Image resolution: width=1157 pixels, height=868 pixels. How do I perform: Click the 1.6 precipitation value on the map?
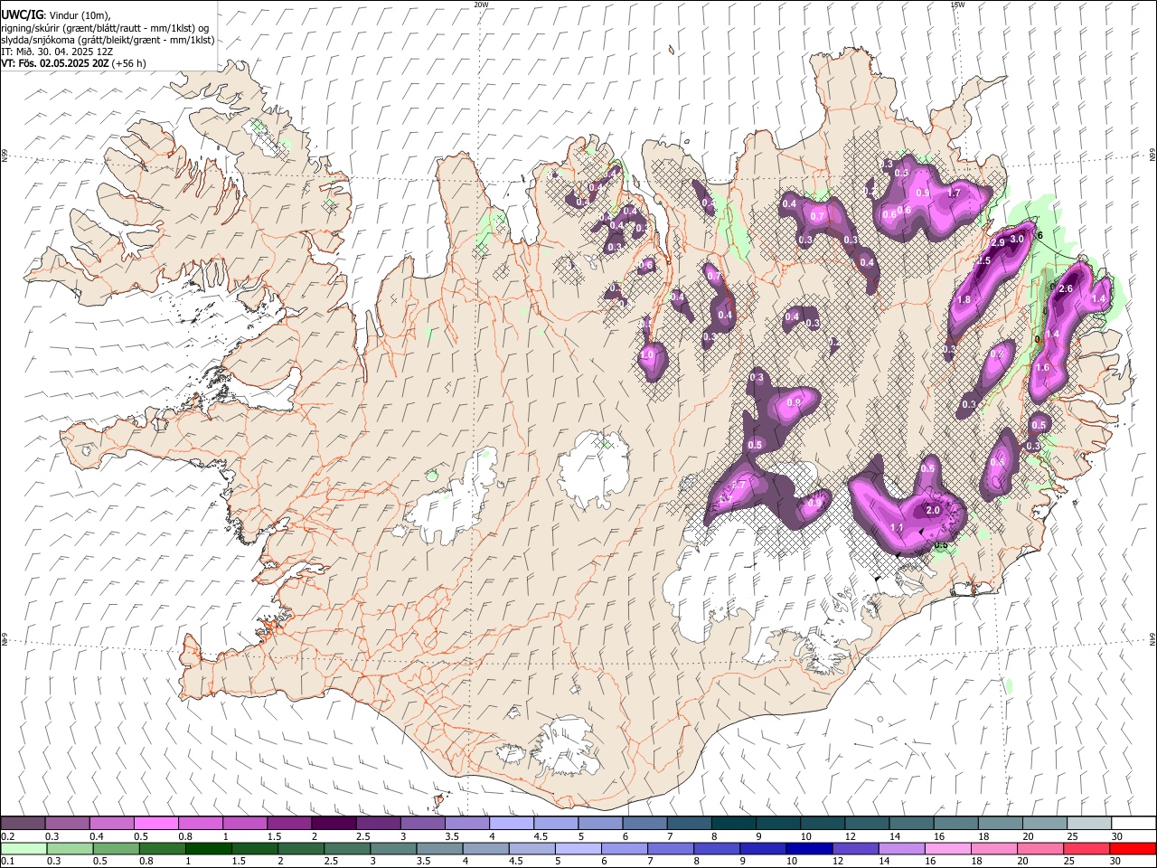point(1042,368)
